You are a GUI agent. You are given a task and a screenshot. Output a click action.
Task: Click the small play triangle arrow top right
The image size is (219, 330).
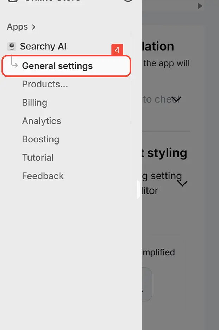point(200,6)
